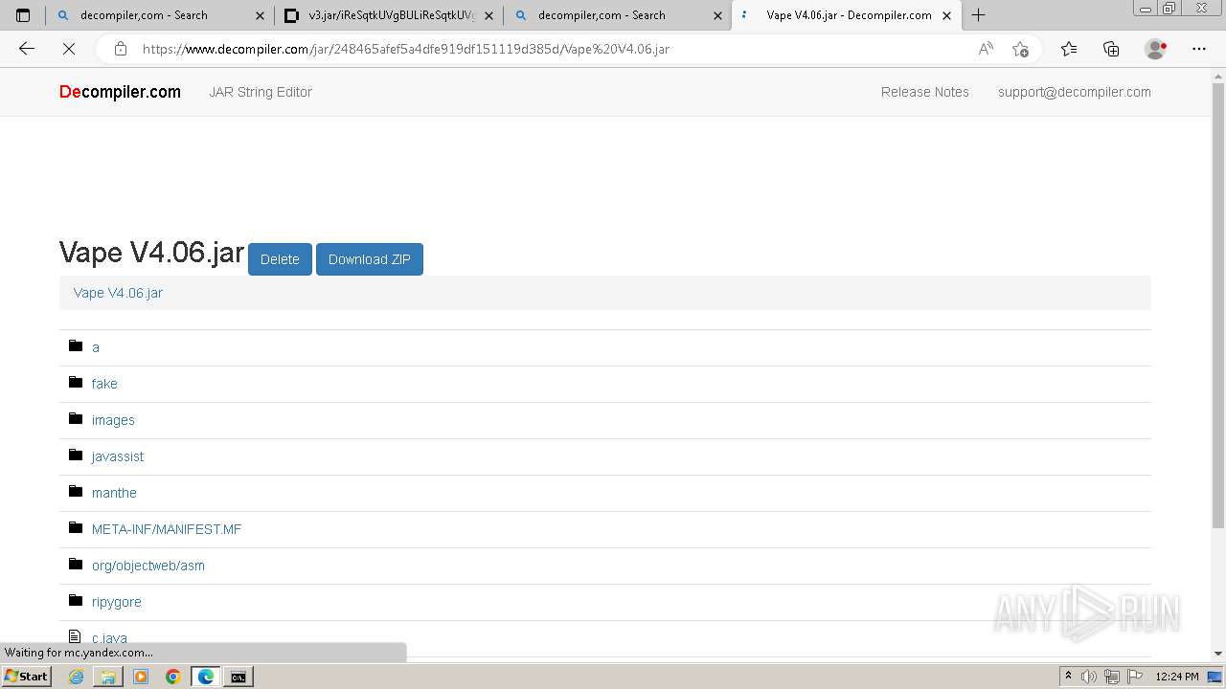Go to Decompiler.com home logo

(120, 92)
